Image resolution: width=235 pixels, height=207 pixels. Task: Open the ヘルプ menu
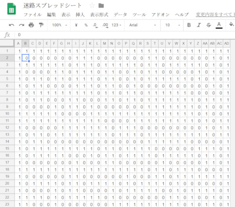pos(182,15)
